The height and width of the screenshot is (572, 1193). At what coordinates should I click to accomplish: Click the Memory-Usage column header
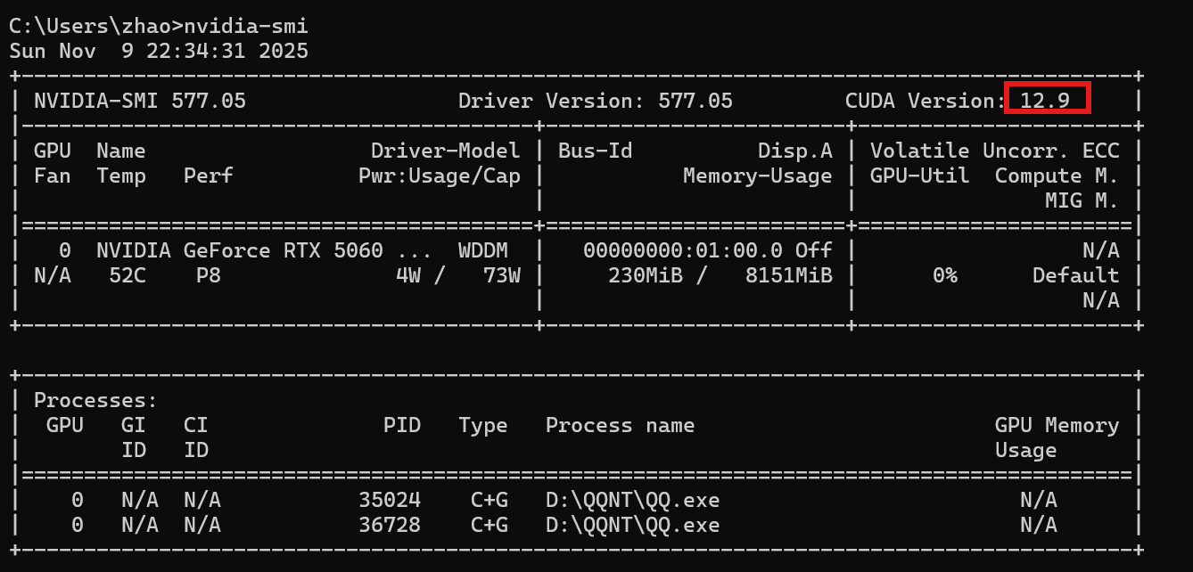point(758,176)
